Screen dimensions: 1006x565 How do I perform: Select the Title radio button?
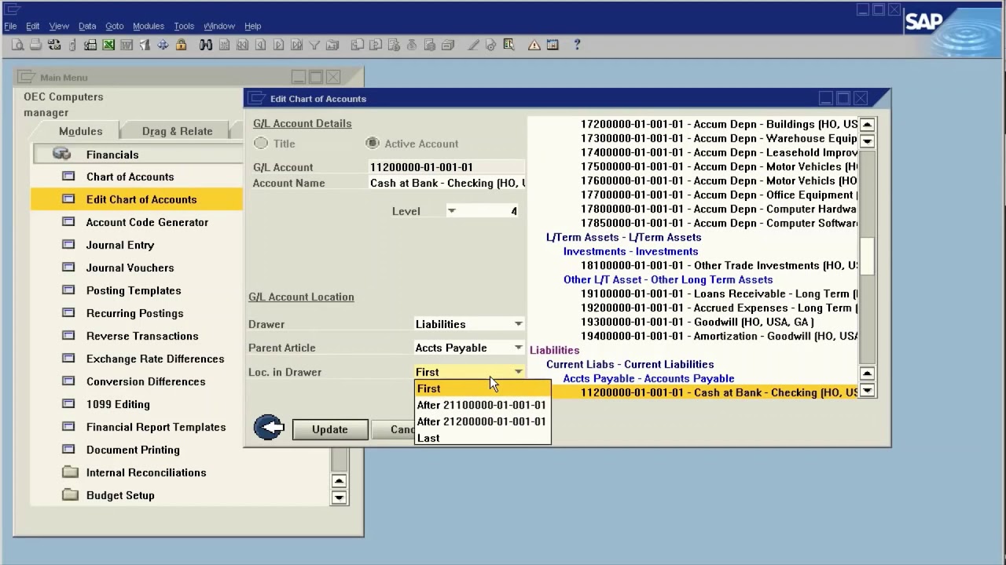pos(261,144)
